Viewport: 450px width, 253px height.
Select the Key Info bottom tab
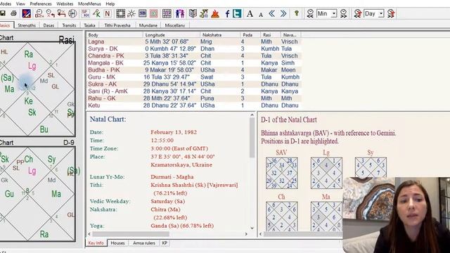pos(96,243)
